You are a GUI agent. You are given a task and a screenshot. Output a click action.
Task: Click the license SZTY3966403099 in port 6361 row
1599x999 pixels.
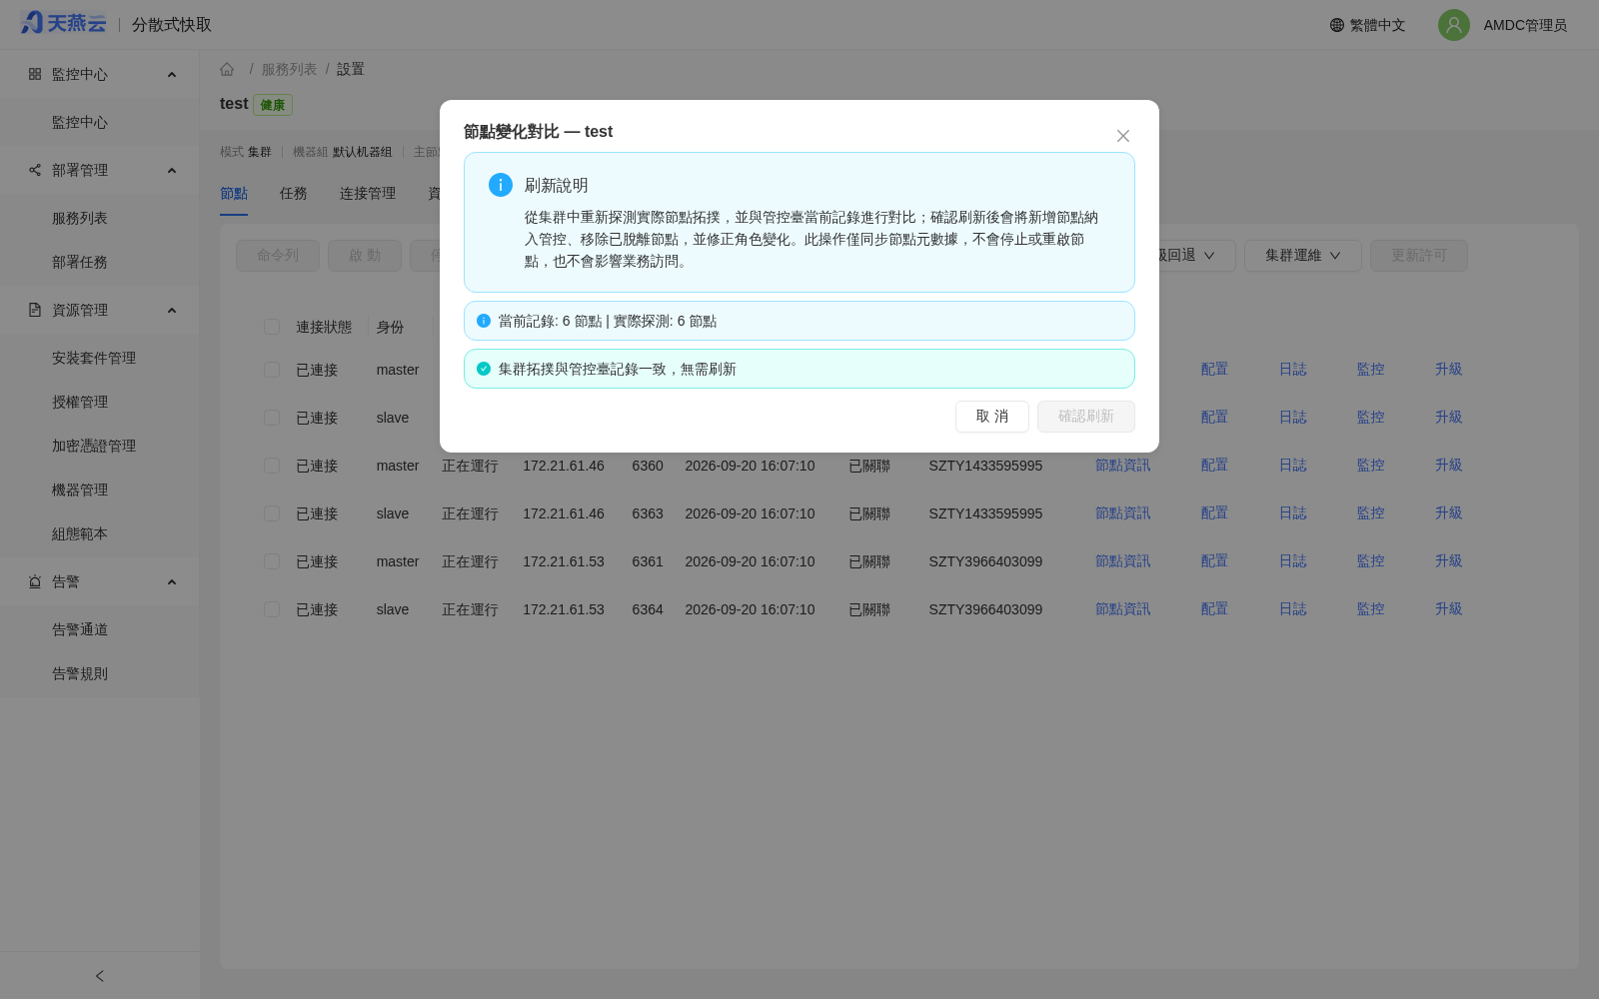[985, 561]
